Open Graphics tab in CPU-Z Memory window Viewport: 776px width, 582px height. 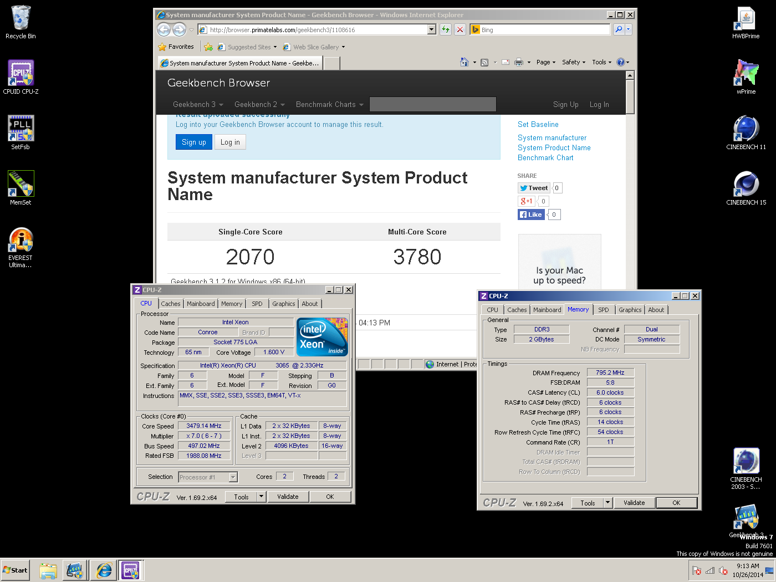click(630, 310)
